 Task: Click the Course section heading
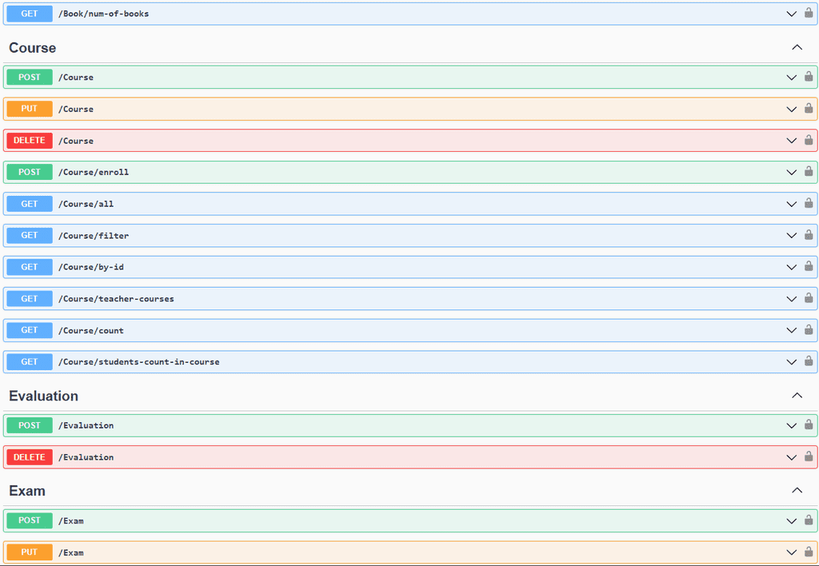33,48
